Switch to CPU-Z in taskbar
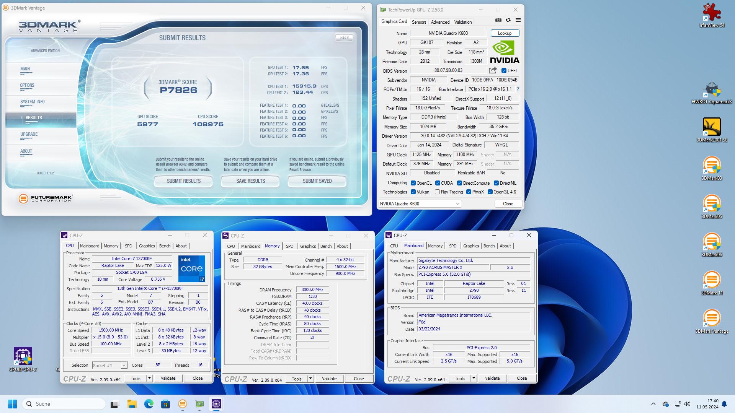The width and height of the screenshot is (735, 413). (x=216, y=404)
